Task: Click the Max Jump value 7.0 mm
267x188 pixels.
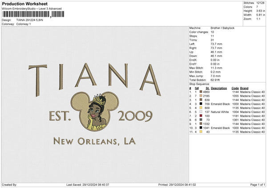Action: pos(215,76)
